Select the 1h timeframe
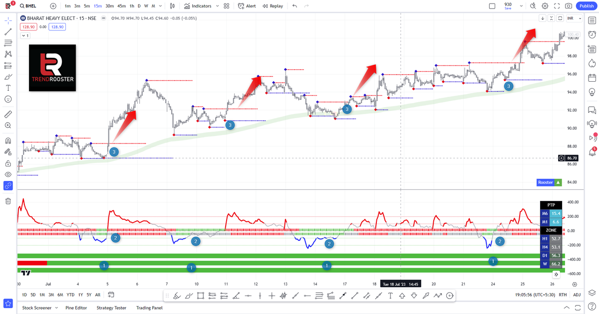This screenshot has width=599, height=314. coord(132,6)
